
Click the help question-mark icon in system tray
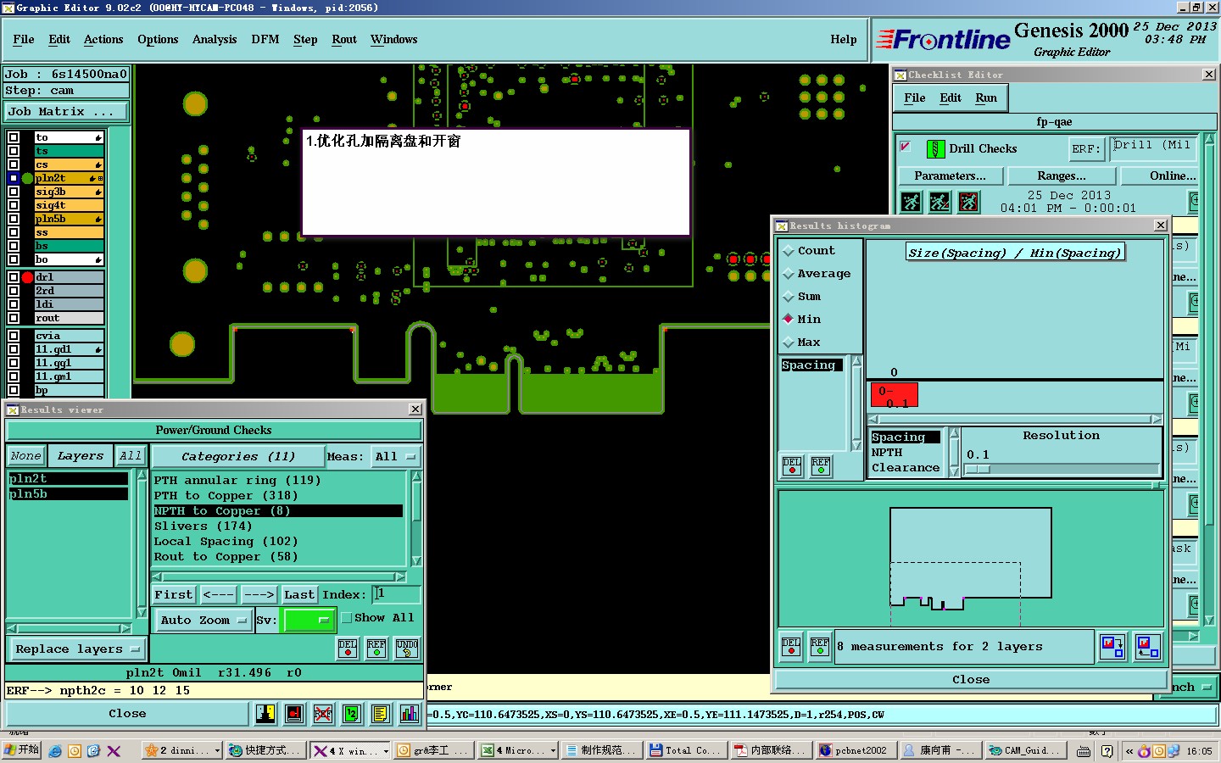tap(1107, 750)
